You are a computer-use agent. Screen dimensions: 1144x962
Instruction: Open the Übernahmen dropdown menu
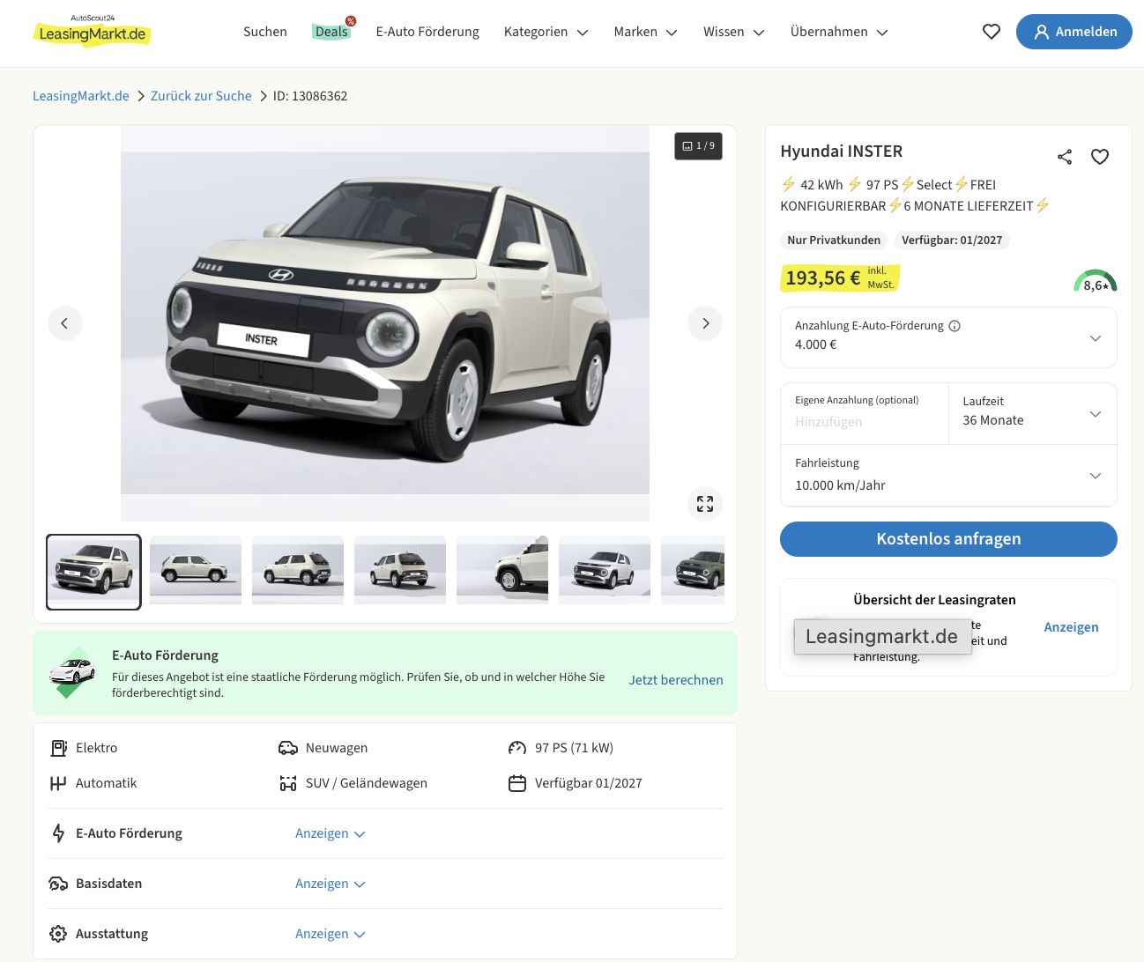click(839, 32)
